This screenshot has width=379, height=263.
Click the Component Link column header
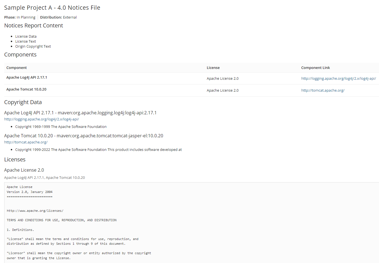pos(315,68)
